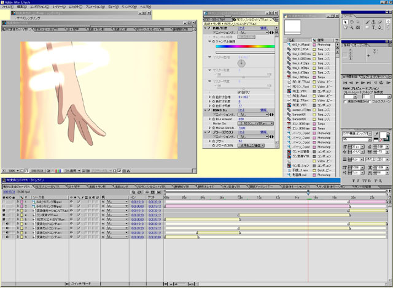Select the Selection arrow tool
Viewport: 393px width, 288px height.
coord(345,22)
